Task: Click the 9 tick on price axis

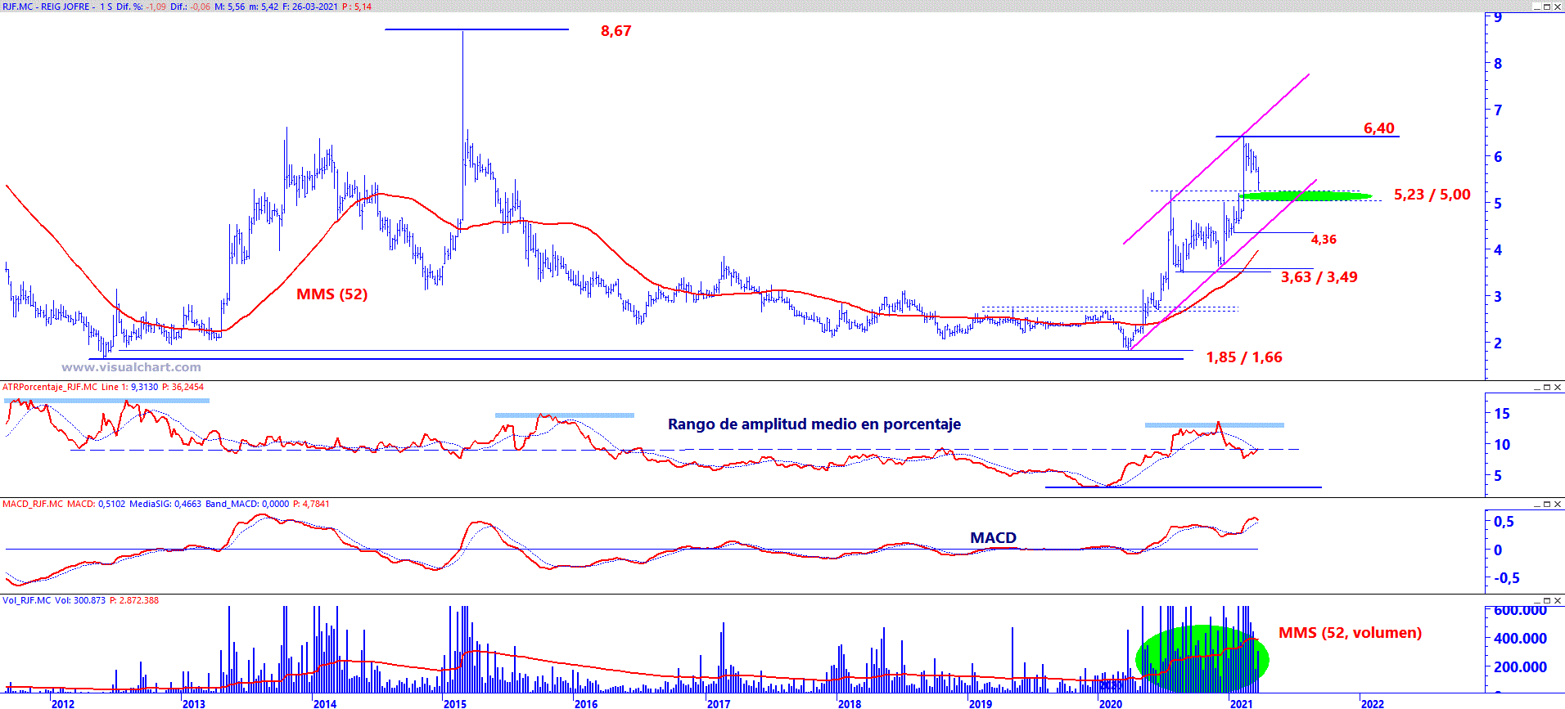Action: tap(1499, 17)
